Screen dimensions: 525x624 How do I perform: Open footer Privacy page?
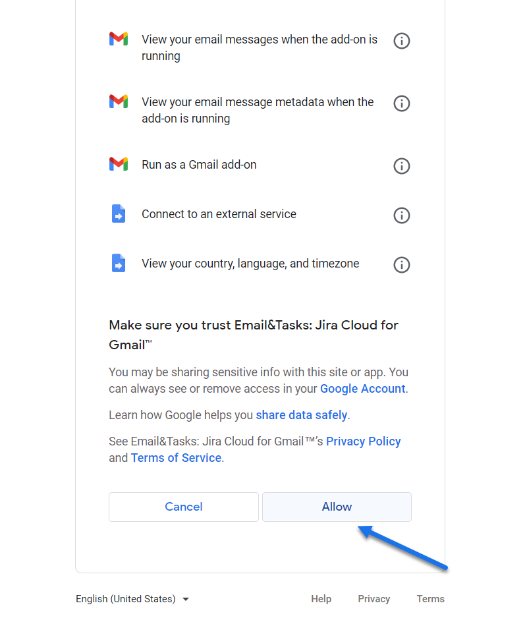(374, 599)
